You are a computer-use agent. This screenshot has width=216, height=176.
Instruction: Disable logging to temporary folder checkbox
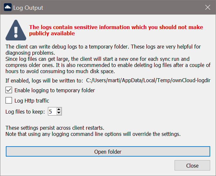9,90
